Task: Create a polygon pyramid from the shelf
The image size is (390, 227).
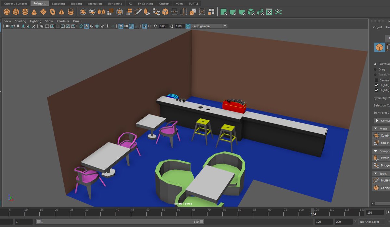Action: 61,12
